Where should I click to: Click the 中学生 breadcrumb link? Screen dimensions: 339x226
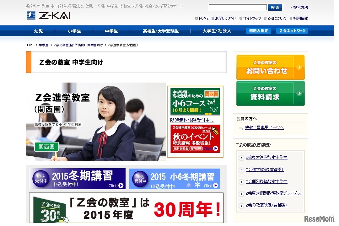[44, 45]
